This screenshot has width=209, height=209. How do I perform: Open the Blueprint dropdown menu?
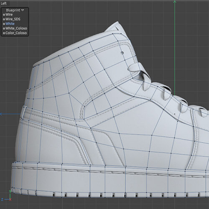(15, 10)
